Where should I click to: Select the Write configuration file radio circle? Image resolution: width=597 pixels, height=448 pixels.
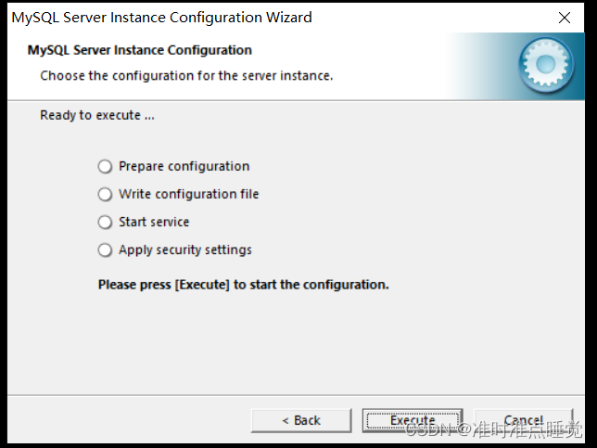coord(105,195)
